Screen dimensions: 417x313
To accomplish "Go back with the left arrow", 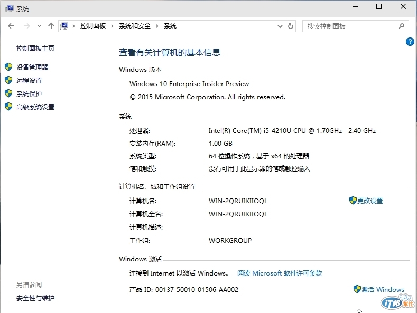I will tap(11, 26).
